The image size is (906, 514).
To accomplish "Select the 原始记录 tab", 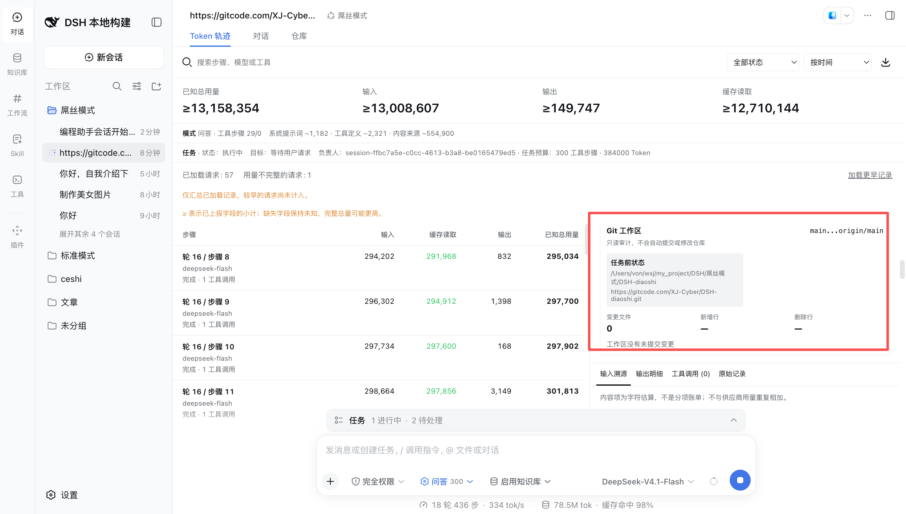I will [x=732, y=374].
